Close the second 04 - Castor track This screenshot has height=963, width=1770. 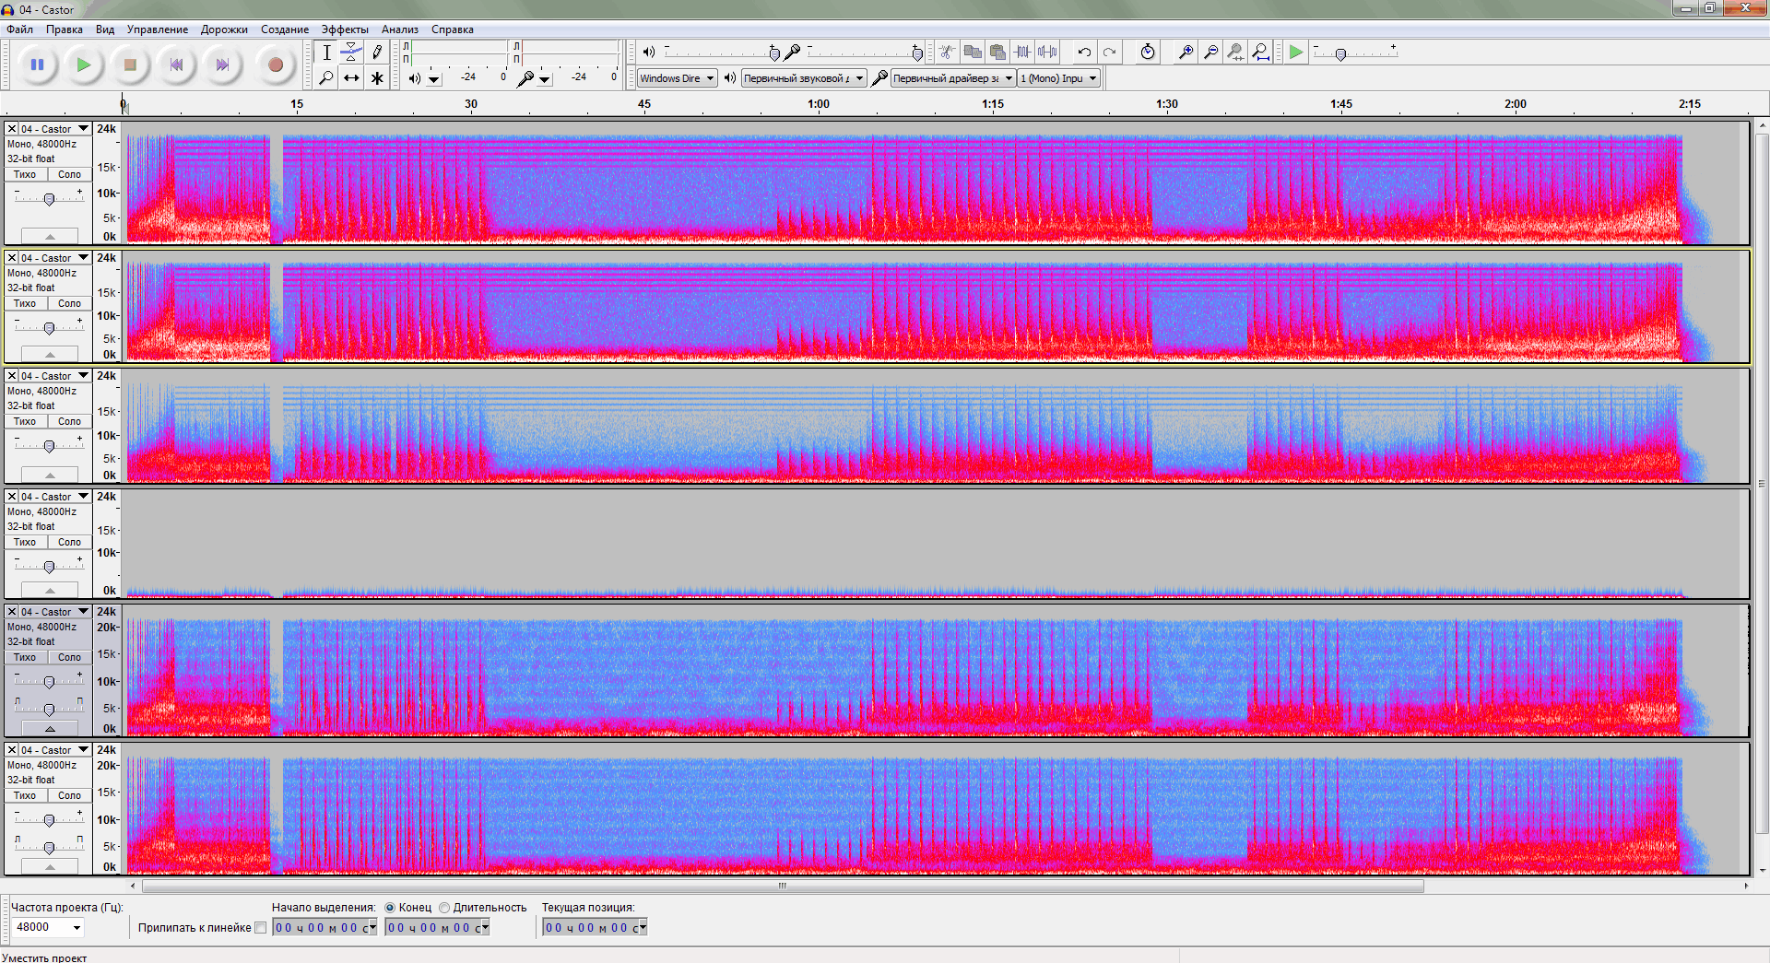click(x=12, y=258)
